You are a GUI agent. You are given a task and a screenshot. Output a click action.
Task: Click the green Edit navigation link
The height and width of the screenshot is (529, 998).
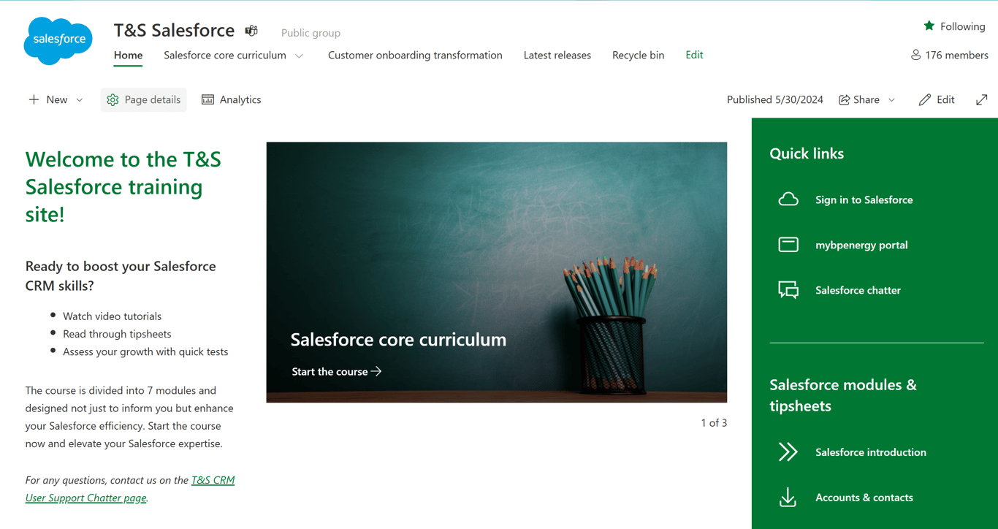[694, 55]
